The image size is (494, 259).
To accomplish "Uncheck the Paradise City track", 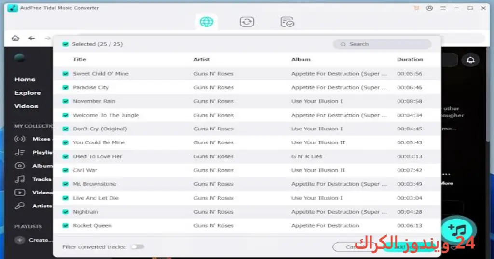I will coord(65,88).
